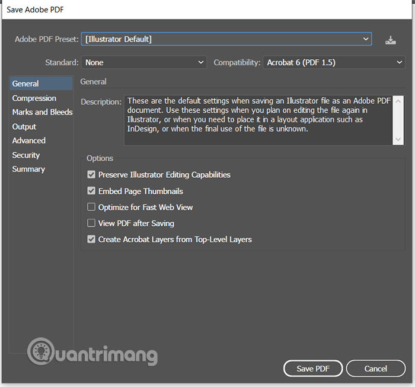The height and width of the screenshot is (387, 415).
Task: Click inside the Description text box
Action: point(258,120)
